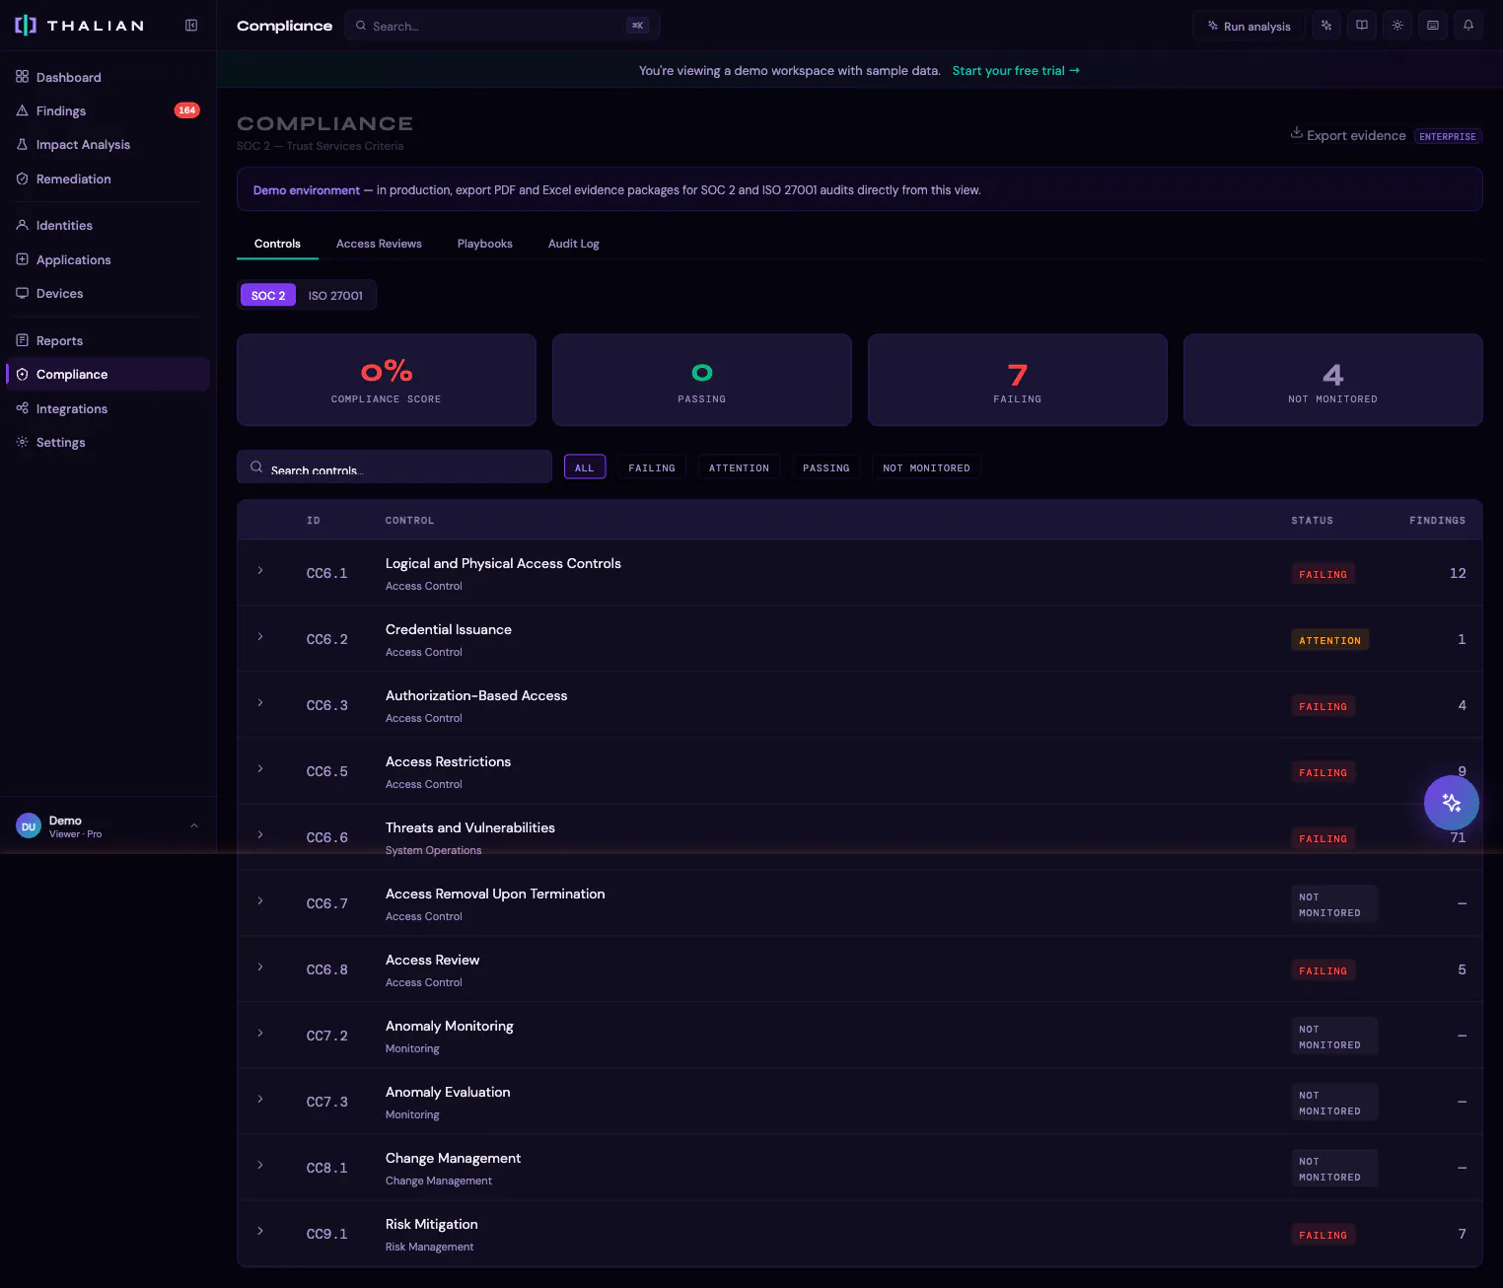
Task: Click the Integrations nodes icon
Action: (22, 408)
